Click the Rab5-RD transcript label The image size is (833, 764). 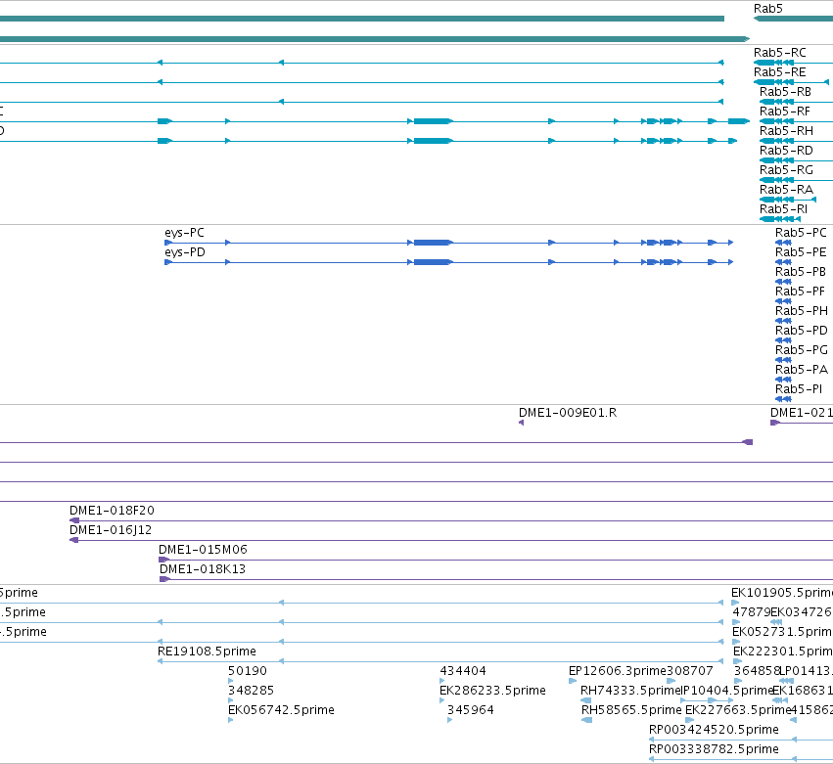(786, 151)
